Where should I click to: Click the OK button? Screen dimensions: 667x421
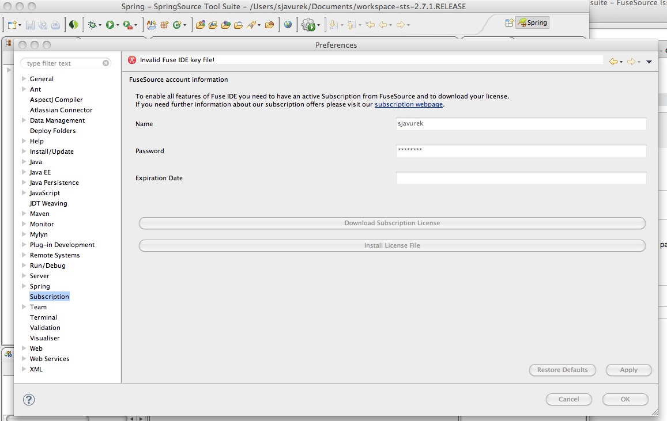(x=625, y=399)
